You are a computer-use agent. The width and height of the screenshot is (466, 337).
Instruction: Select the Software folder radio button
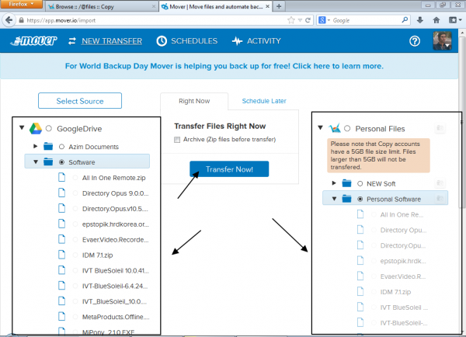pos(61,162)
